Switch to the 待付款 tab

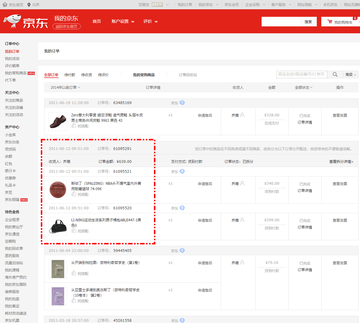click(70, 75)
